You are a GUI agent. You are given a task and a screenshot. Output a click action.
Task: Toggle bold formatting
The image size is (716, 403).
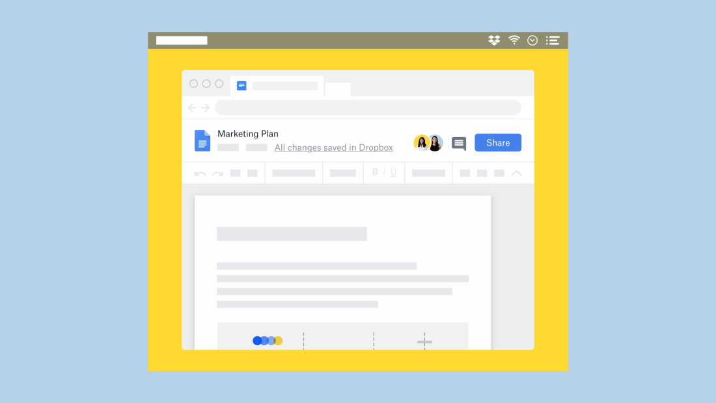[375, 172]
